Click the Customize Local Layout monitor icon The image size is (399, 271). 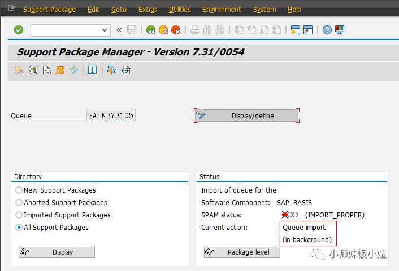tap(340, 30)
